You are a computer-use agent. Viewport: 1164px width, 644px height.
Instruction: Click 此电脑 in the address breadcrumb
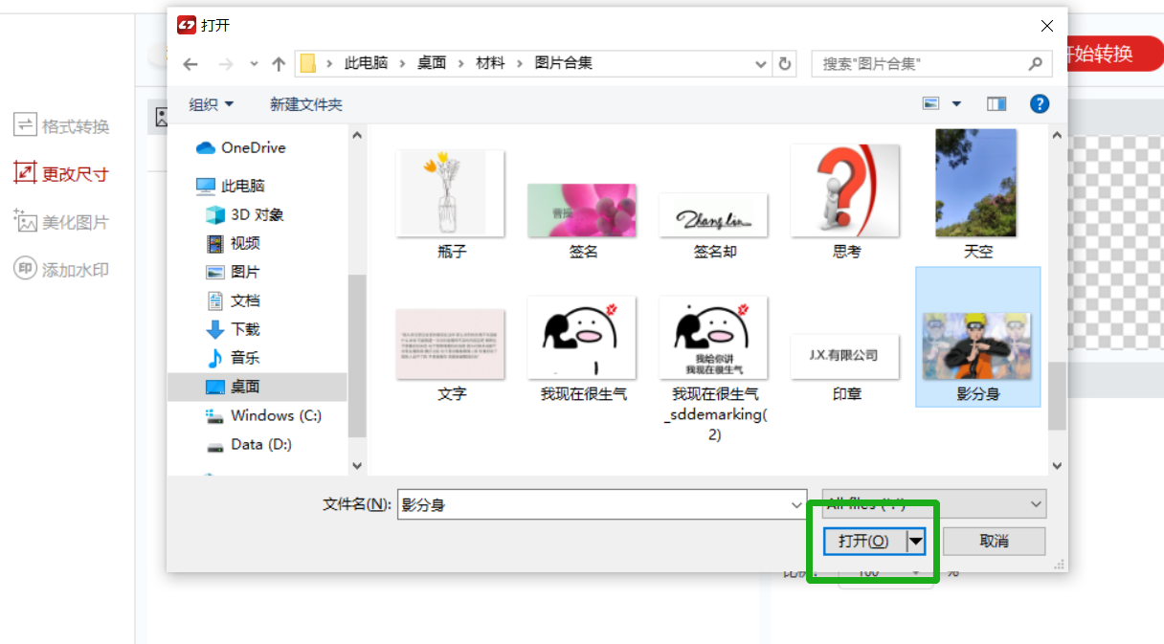pos(366,63)
